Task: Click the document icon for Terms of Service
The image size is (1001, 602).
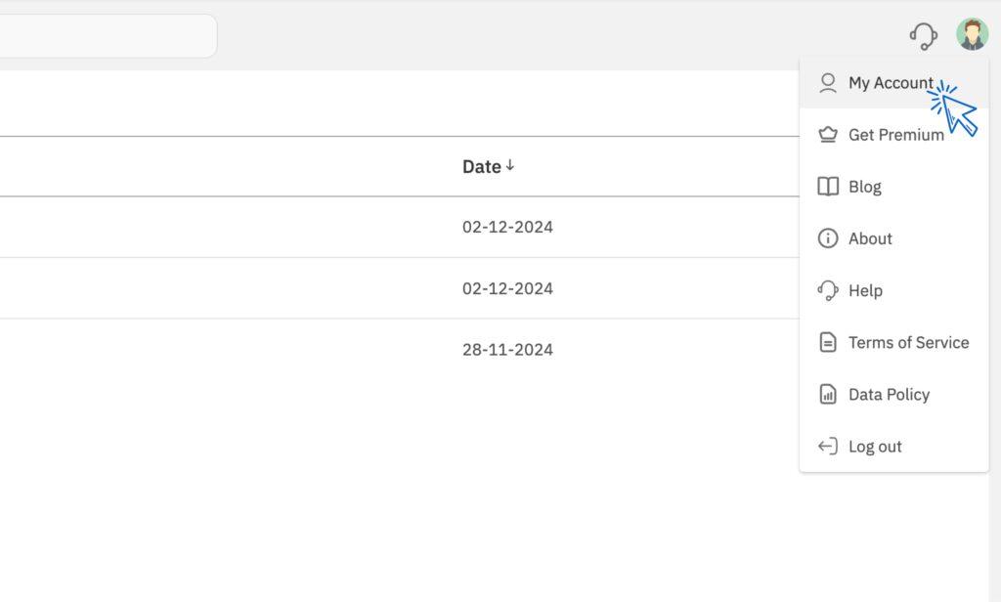Action: pos(828,342)
